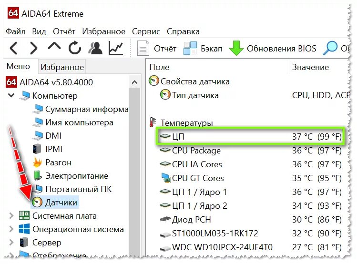The height and width of the screenshot is (264, 357).
Task: Click the Разгон flame icon
Action: point(37,162)
